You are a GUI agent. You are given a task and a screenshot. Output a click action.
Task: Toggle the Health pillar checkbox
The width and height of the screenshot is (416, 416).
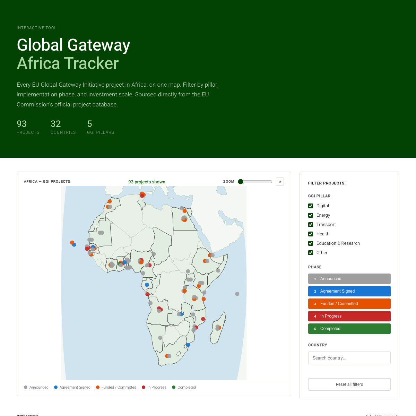310,234
